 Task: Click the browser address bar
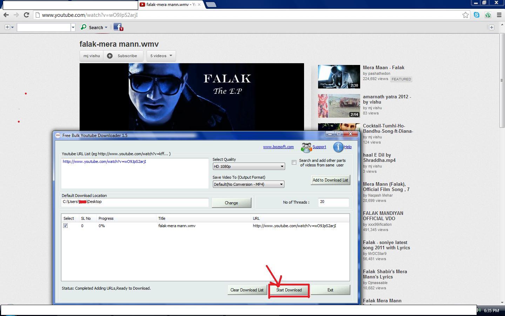click(247, 15)
